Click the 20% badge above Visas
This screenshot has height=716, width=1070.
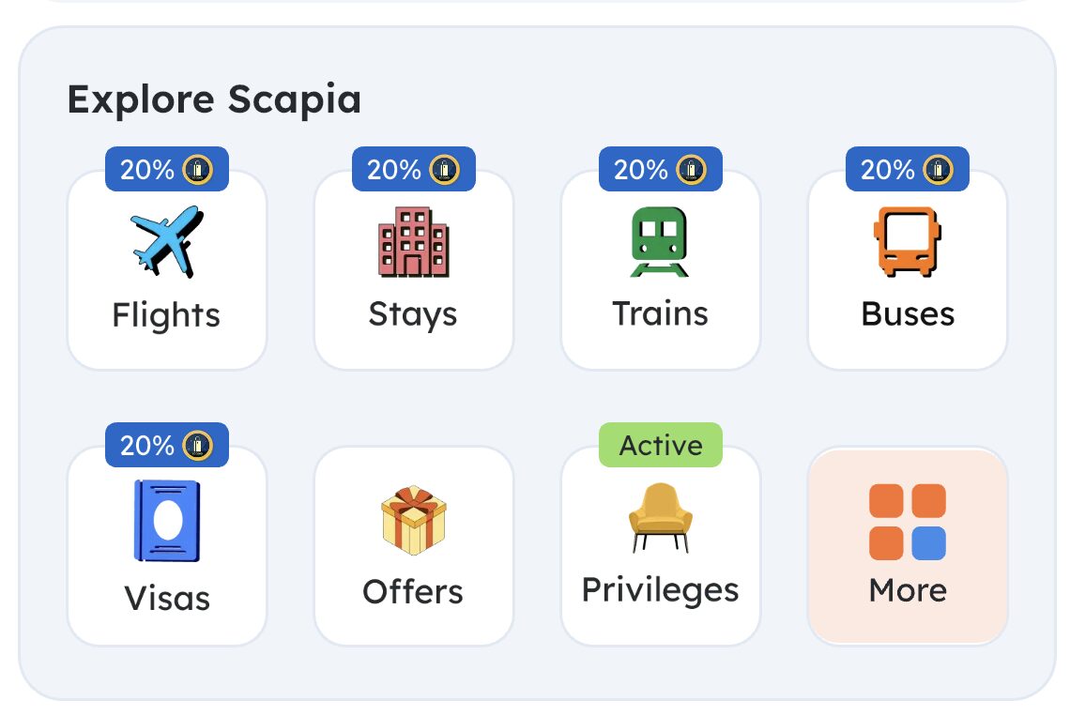167,445
